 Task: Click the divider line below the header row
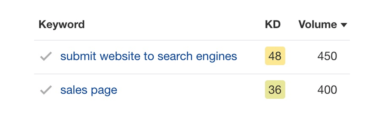[x=192, y=40]
